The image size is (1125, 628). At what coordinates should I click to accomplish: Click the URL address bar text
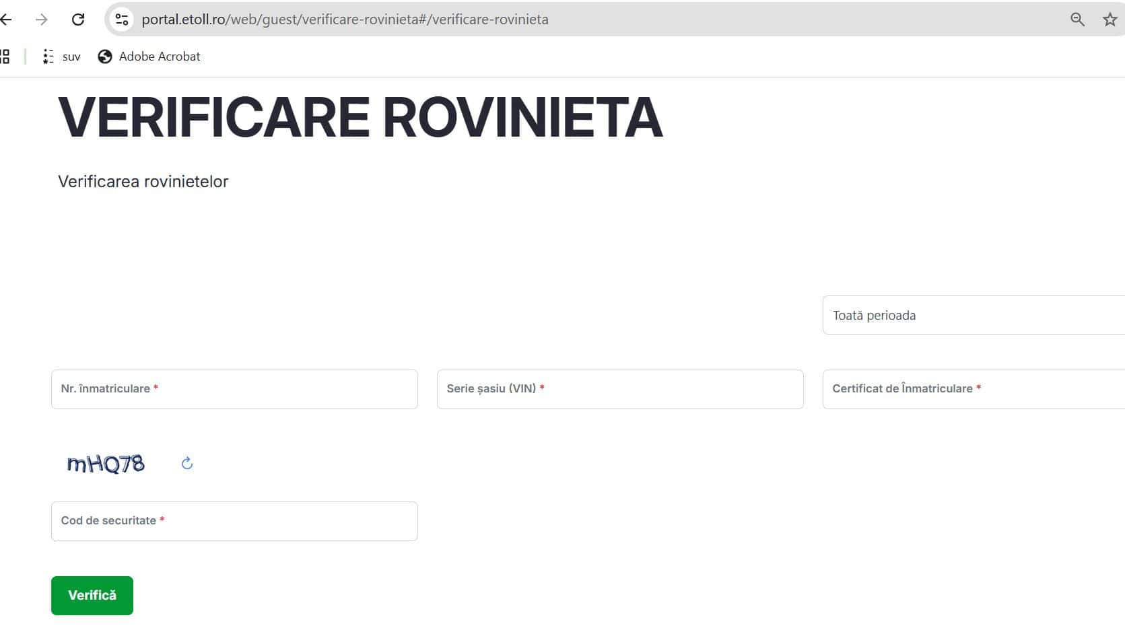[x=345, y=20]
